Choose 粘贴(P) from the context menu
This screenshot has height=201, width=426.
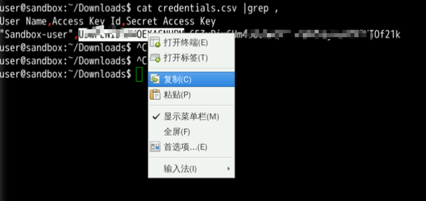[x=177, y=95]
